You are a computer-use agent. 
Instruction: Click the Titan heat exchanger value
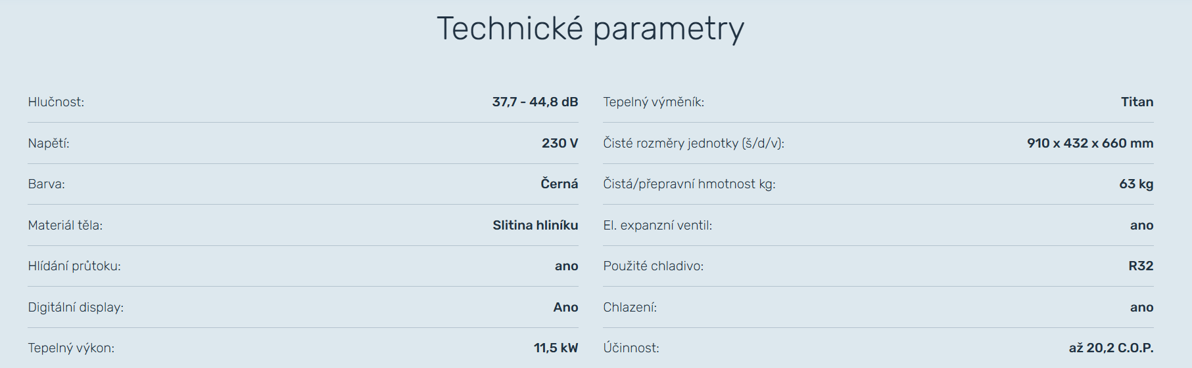click(x=1137, y=102)
